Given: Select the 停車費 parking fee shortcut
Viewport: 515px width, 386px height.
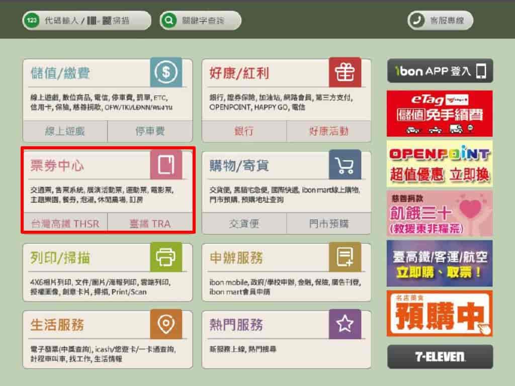Looking at the screenshot, I should [x=150, y=131].
